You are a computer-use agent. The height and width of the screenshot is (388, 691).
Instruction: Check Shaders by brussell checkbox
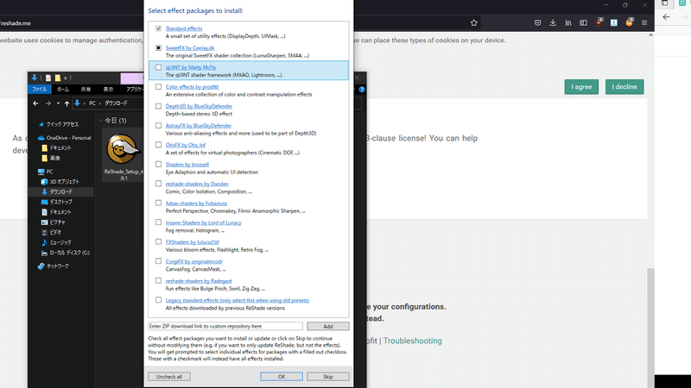click(158, 164)
